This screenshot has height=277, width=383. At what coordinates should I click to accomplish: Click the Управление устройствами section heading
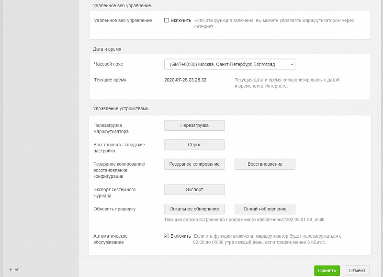121,109
